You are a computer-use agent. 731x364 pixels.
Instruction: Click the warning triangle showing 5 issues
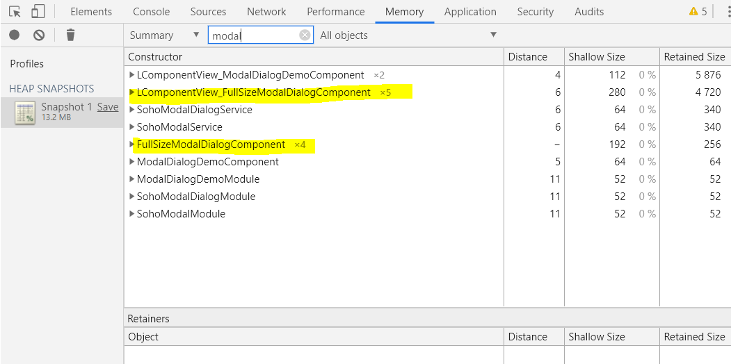[693, 12]
